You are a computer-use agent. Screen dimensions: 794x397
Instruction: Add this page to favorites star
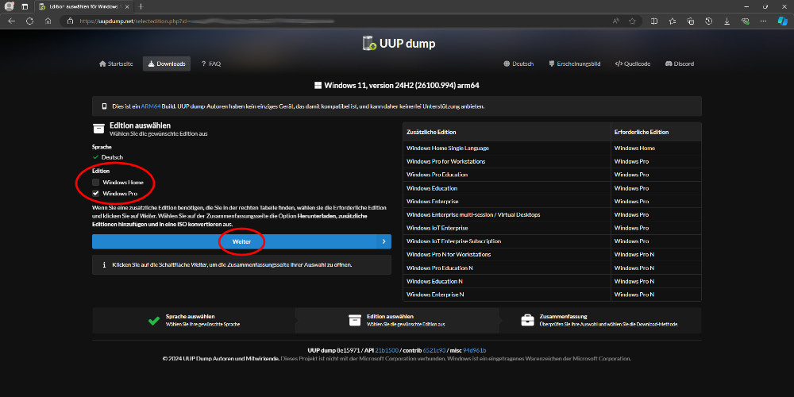tap(632, 21)
